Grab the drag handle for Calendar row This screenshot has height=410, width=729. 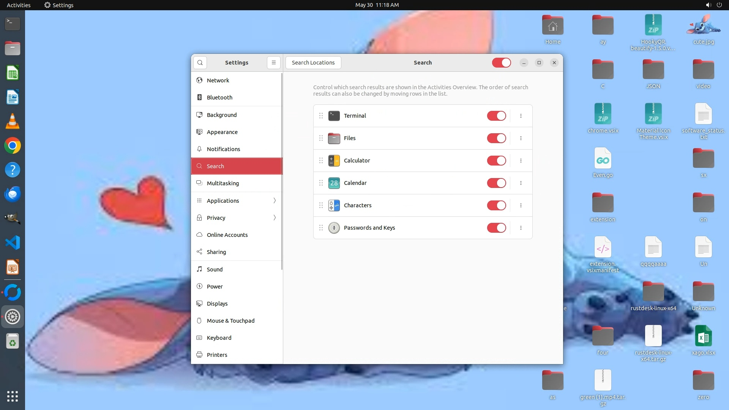pyautogui.click(x=321, y=183)
